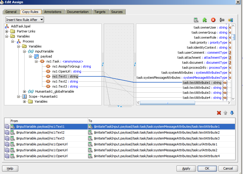Move selected rule down with blue arrow
The height and width of the screenshot is (174, 243).
coord(232,113)
